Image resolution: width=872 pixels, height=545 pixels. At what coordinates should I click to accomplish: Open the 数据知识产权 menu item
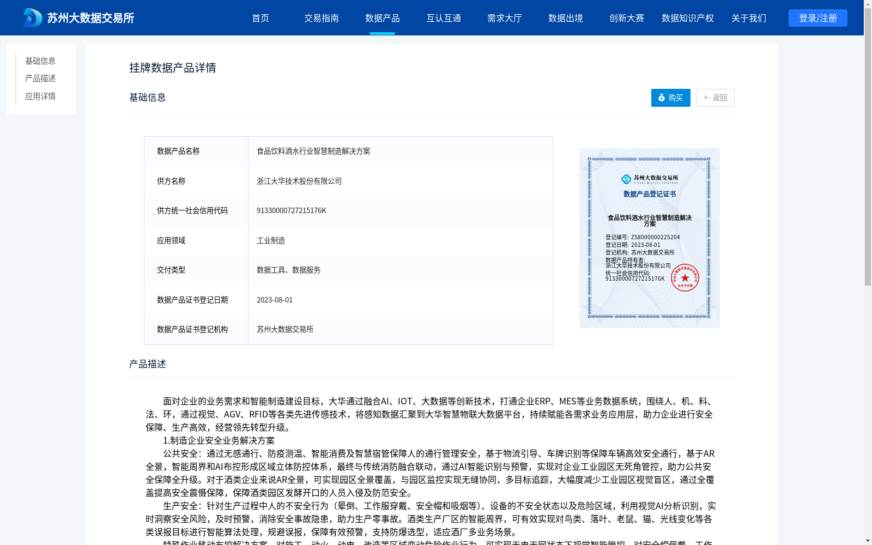coord(688,18)
